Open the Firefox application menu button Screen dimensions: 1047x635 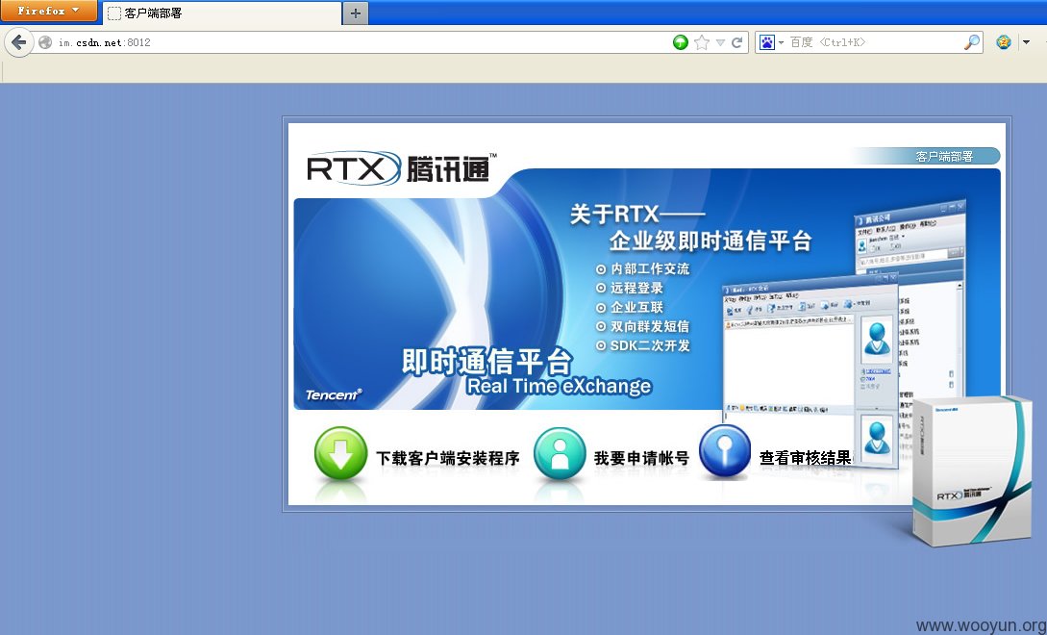click(48, 11)
